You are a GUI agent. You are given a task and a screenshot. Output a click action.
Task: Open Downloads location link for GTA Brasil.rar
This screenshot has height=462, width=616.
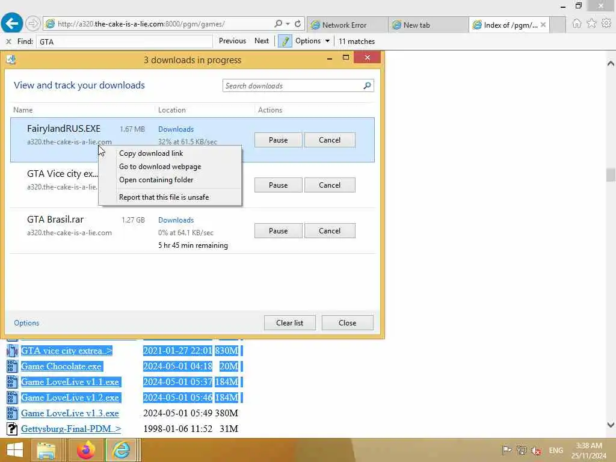176,220
